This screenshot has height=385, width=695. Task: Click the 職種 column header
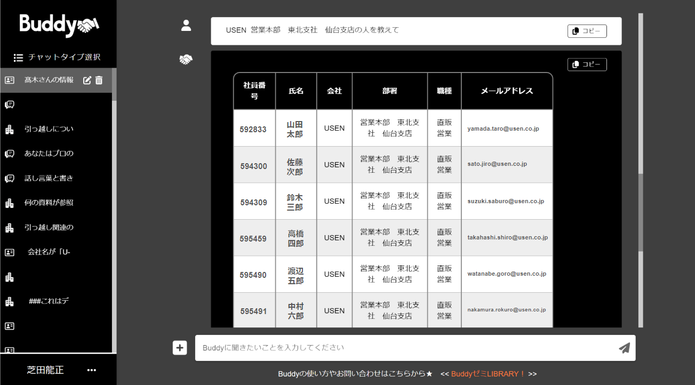point(444,91)
